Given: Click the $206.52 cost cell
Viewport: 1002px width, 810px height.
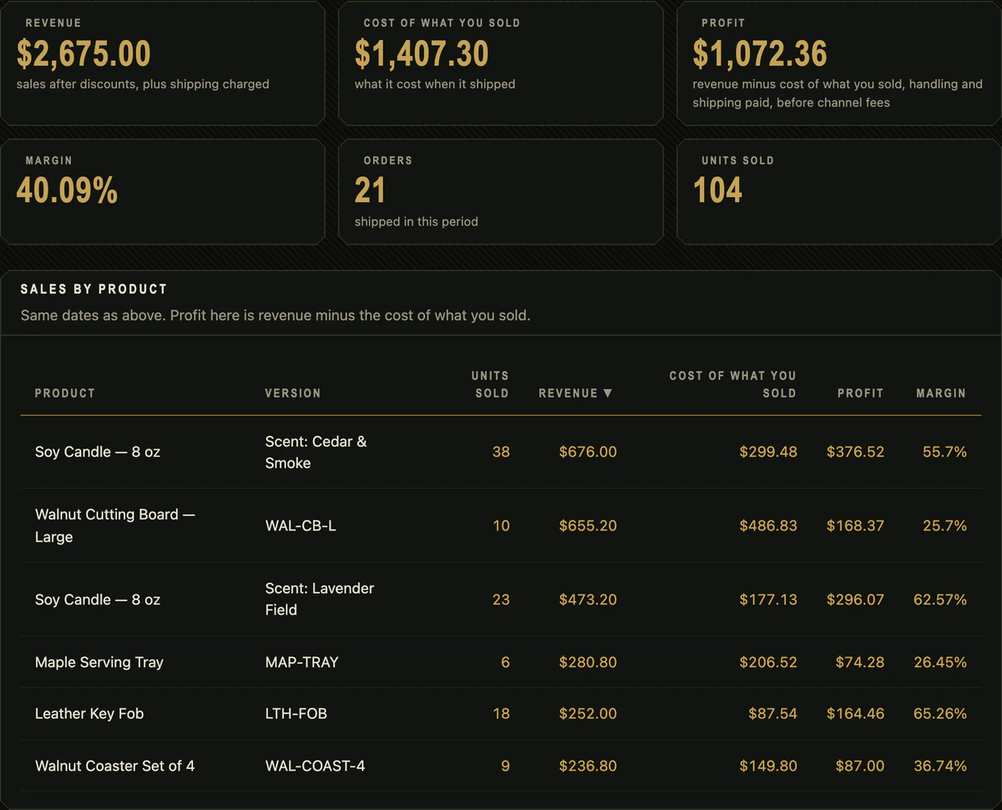Looking at the screenshot, I should click(x=768, y=662).
